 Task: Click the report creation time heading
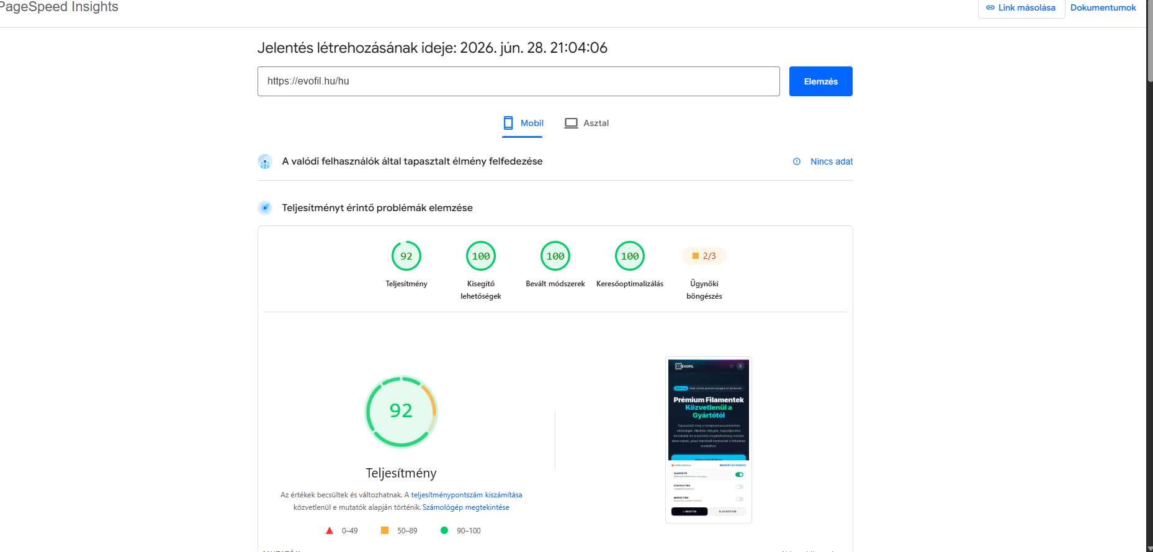click(433, 48)
